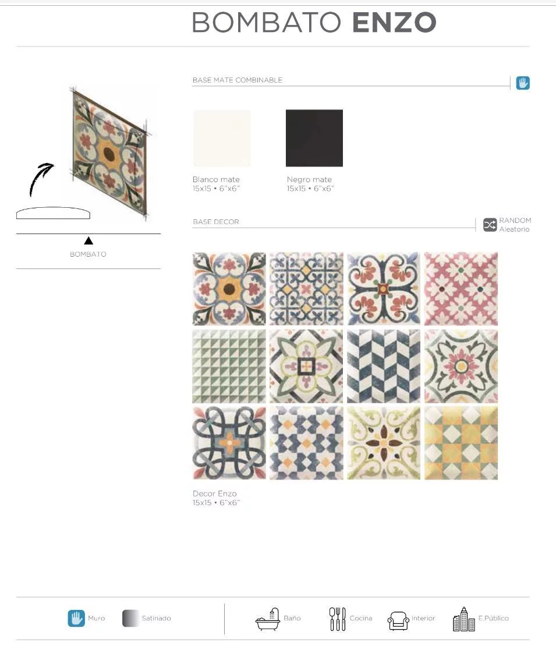
Task: Click the Cocina cutlery icon
Action: 337,619
